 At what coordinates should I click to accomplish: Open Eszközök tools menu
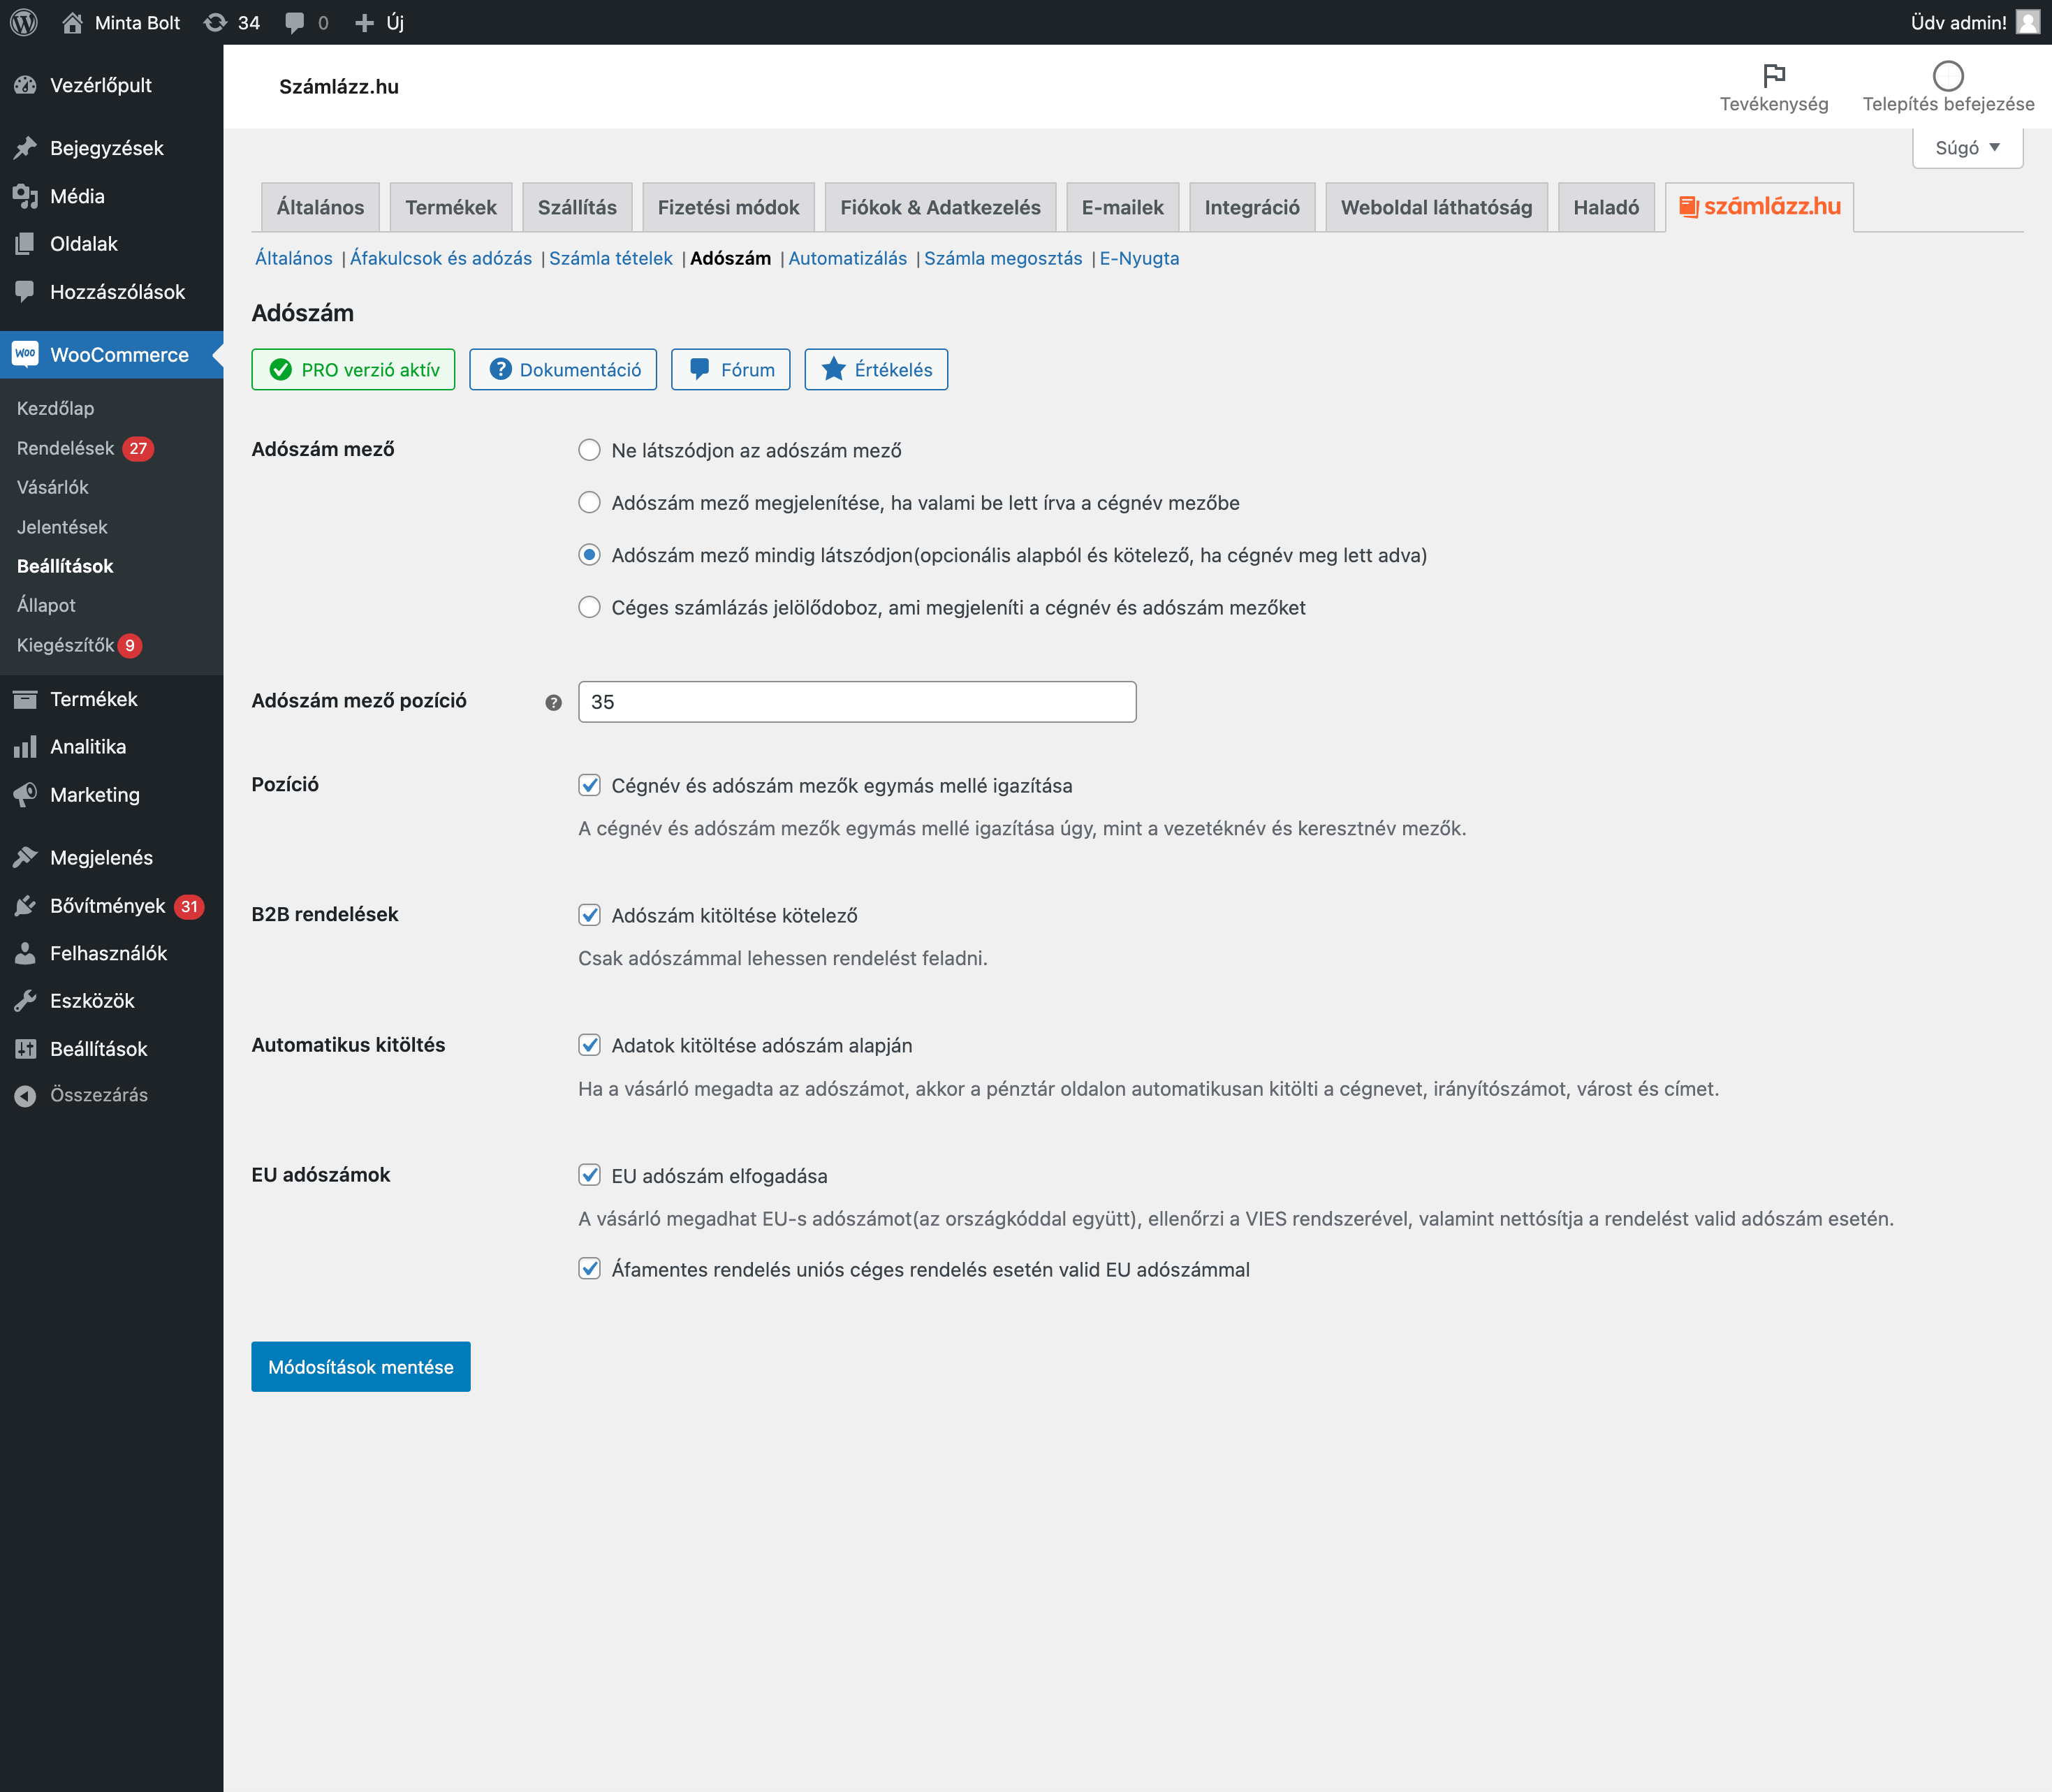pyautogui.click(x=112, y=1001)
